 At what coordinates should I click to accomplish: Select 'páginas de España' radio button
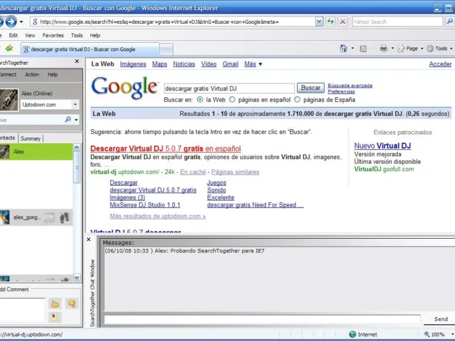click(x=297, y=99)
